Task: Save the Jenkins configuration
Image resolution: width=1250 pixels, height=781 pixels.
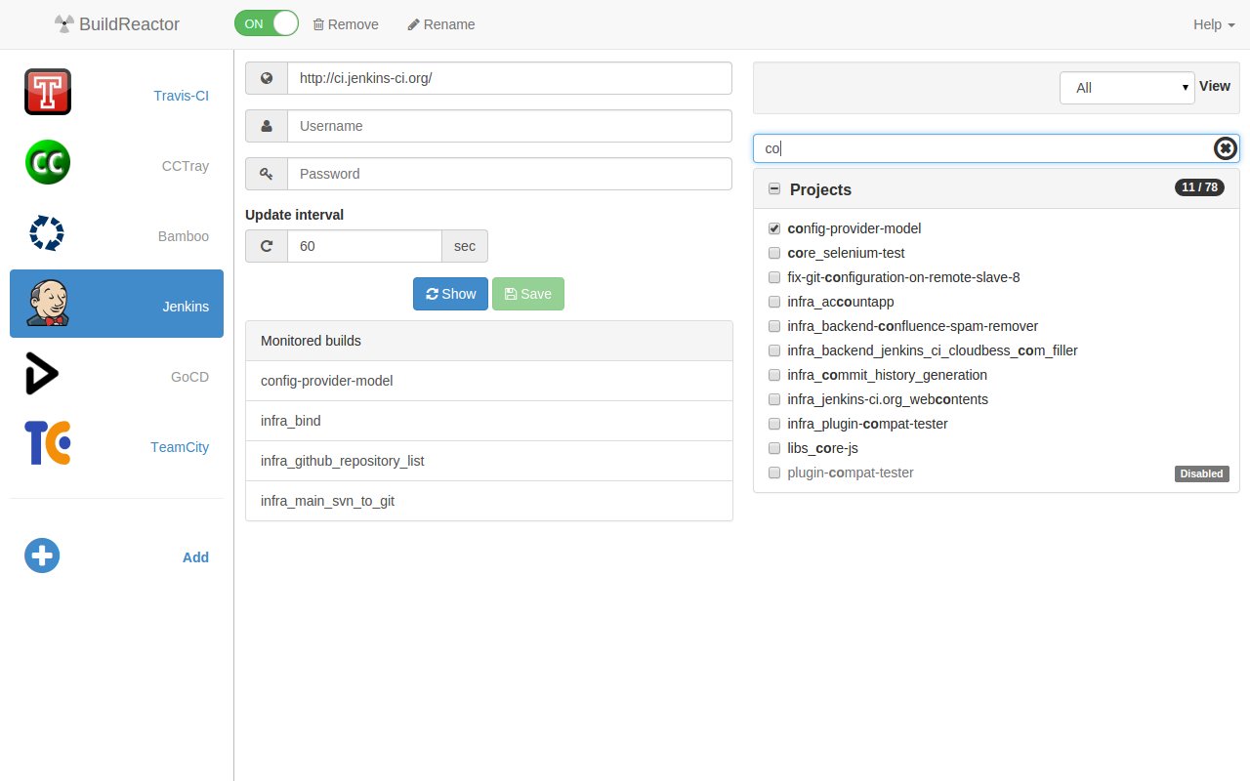Action: [x=528, y=293]
